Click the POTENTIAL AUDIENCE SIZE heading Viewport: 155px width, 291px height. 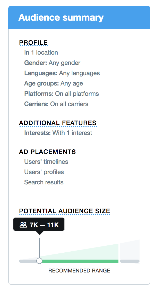click(x=65, y=211)
